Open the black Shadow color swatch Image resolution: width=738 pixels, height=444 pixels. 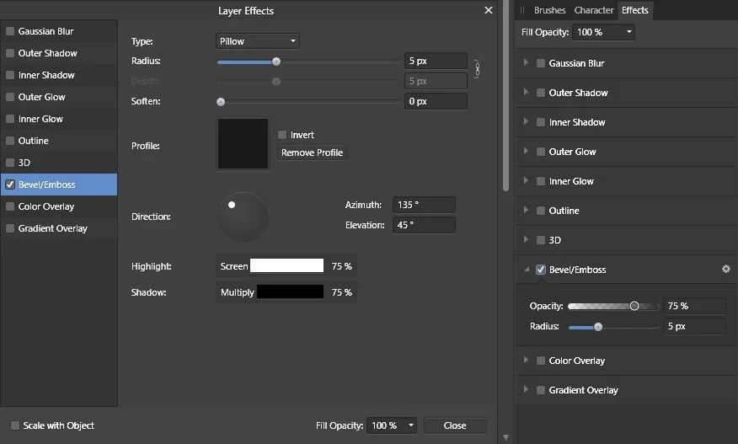(x=290, y=292)
